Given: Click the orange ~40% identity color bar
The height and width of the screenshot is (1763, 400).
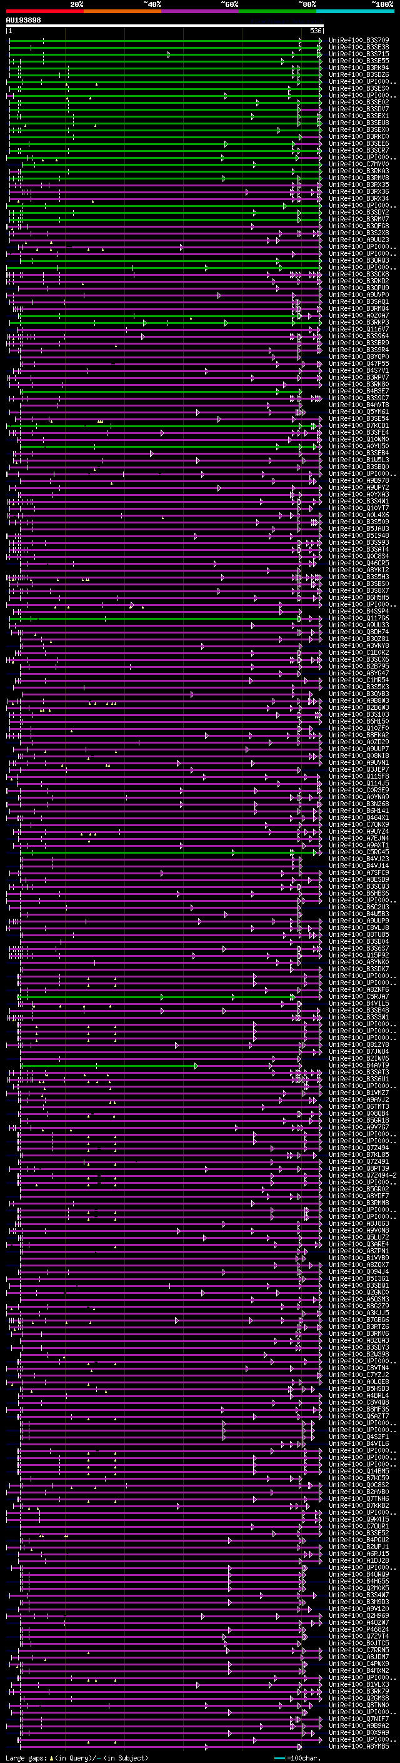Looking at the screenshot, I should 122,11.
